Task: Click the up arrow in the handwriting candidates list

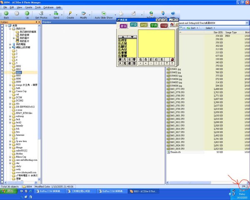Action: coord(122,37)
